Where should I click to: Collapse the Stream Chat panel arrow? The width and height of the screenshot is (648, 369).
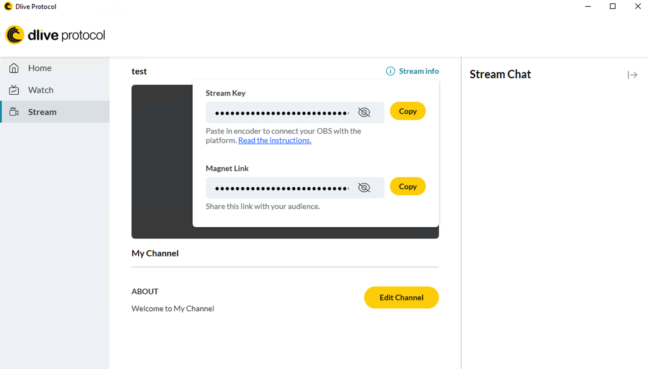click(632, 75)
